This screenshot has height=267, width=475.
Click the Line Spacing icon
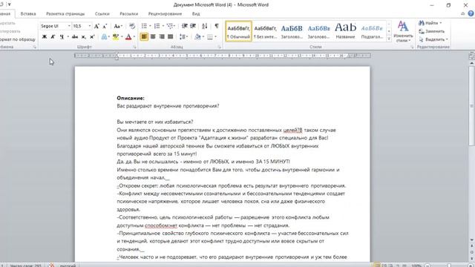183,36
